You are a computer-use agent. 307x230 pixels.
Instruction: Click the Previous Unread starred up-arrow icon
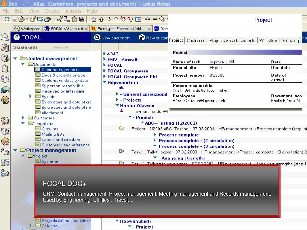coord(130,19)
